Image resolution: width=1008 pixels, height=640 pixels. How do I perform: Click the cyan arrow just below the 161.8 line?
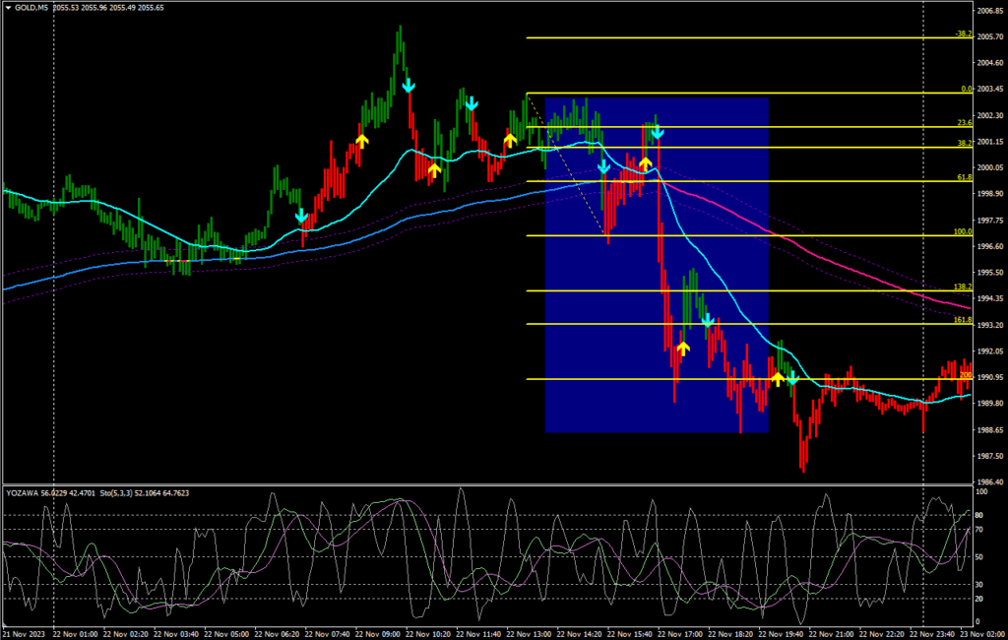707,321
